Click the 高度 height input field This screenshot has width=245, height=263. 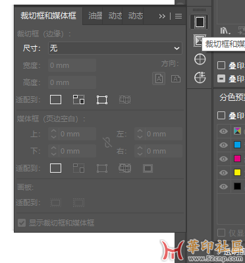pyautogui.click(x=72, y=82)
